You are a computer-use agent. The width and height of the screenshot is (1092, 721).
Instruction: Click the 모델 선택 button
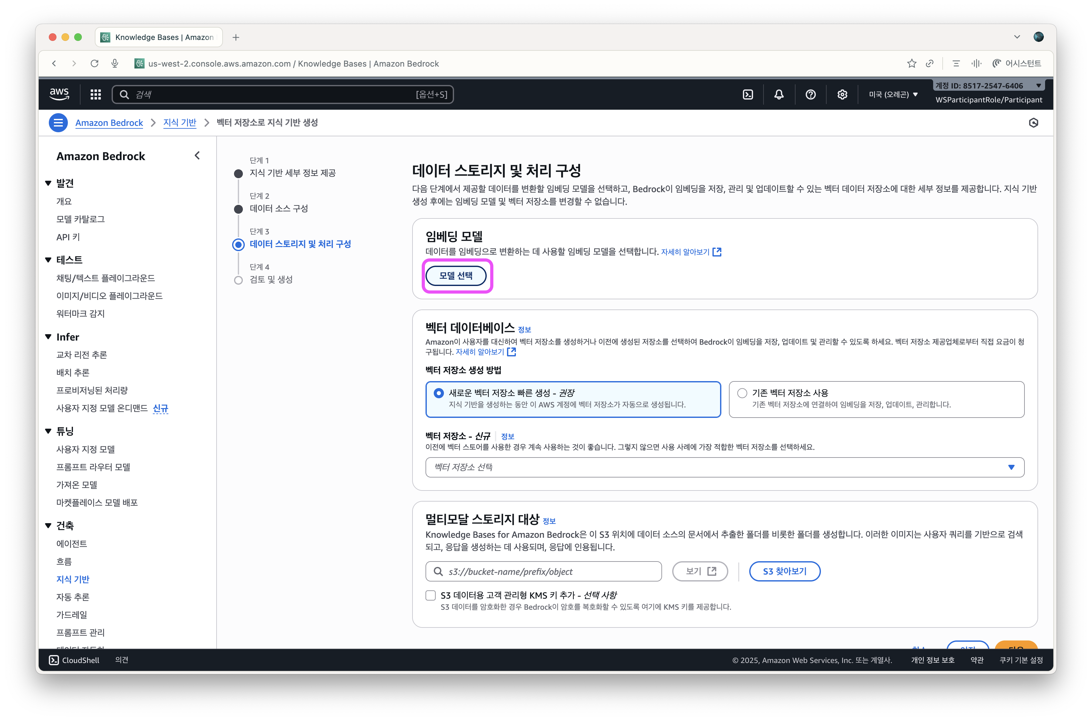[456, 276]
